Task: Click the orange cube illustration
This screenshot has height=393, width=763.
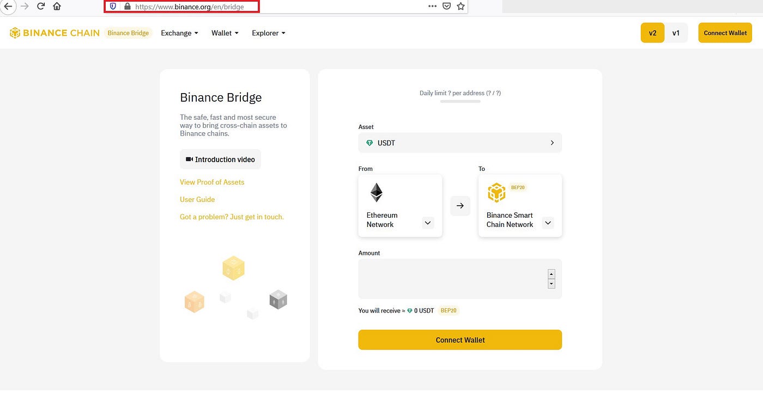Action: [x=195, y=302]
